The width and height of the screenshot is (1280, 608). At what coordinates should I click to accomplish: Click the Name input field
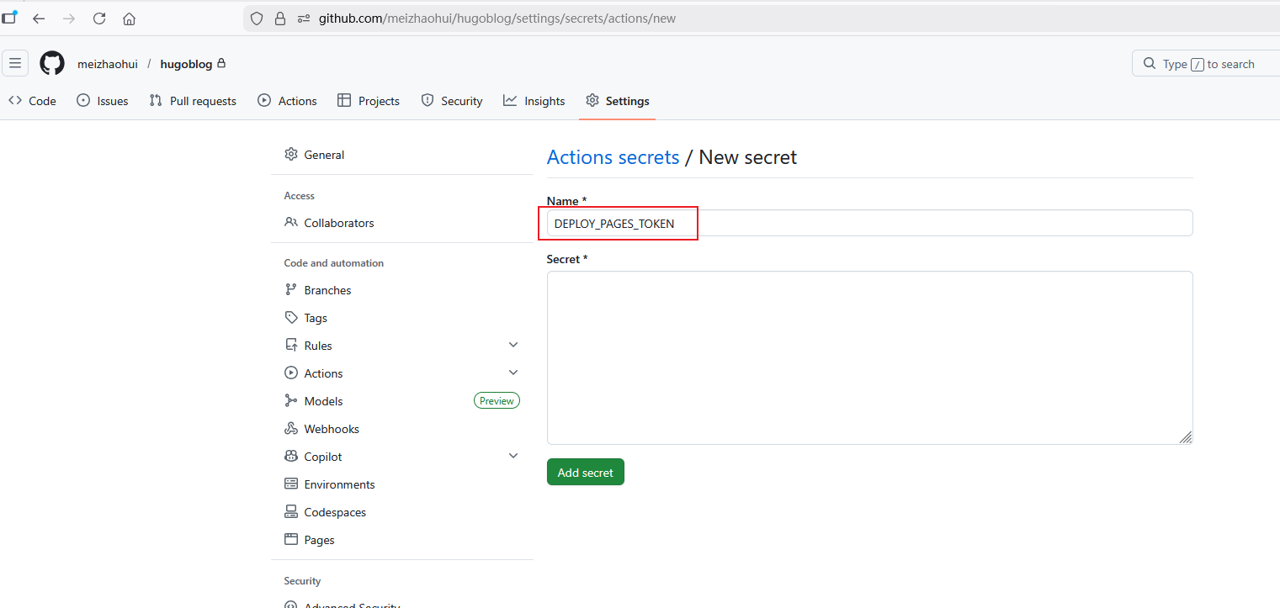point(868,224)
